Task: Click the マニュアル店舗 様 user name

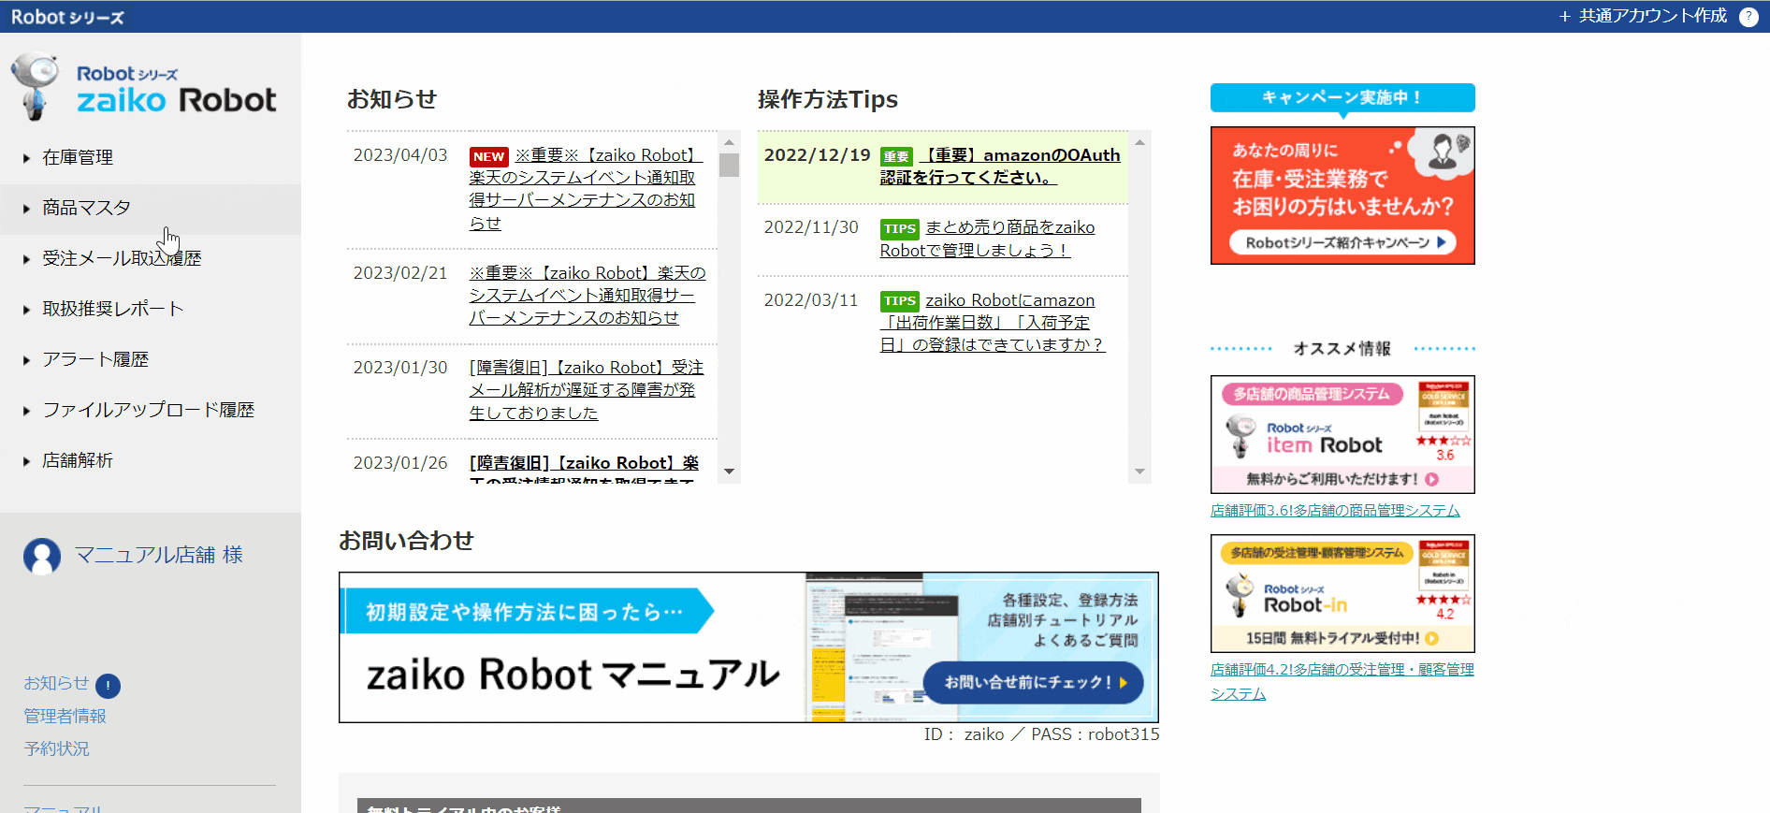Action: point(159,556)
